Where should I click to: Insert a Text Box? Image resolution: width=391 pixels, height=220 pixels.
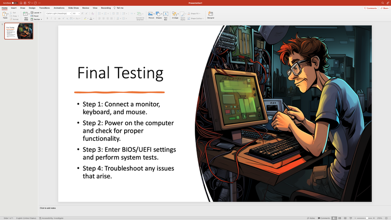point(165,16)
